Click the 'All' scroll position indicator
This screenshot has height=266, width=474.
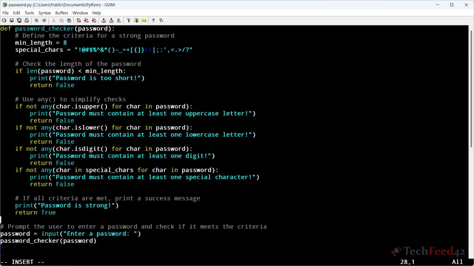pyautogui.click(x=457, y=262)
